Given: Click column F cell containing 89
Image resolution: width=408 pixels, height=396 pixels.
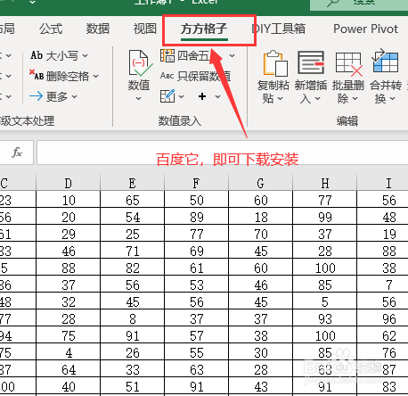Looking at the screenshot, I should click(197, 217).
